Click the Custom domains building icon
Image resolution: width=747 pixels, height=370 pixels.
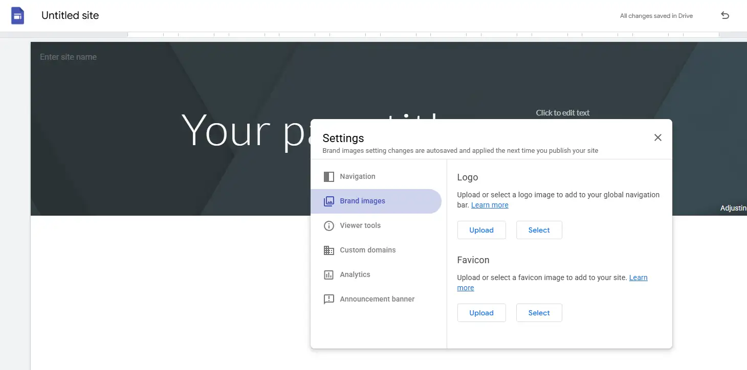pos(329,250)
